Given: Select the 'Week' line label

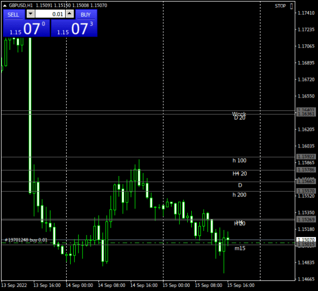Looking at the screenshot, I should pos(239,113).
